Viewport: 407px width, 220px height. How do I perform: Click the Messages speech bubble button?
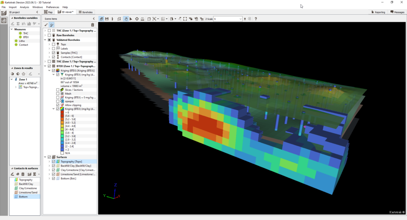pyautogui.click(x=397, y=12)
